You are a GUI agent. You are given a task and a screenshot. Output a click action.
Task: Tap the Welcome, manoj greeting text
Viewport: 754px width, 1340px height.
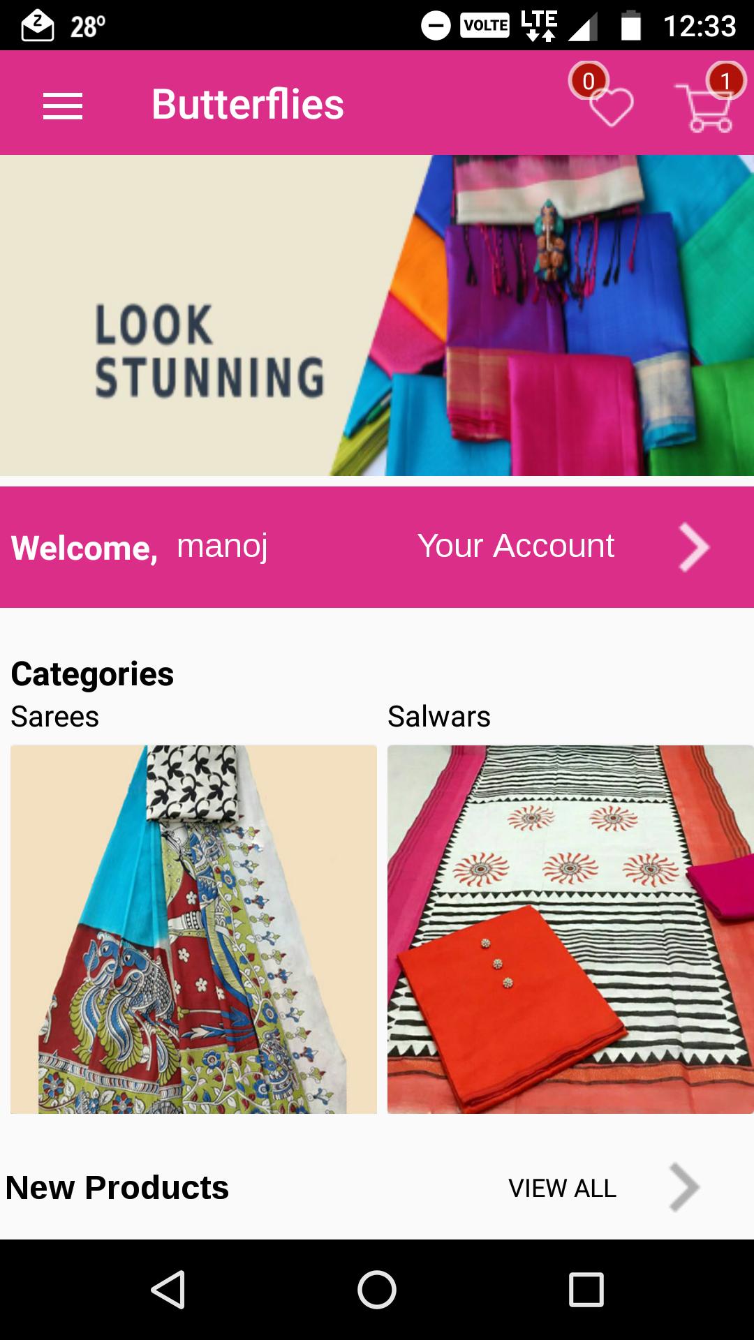click(140, 547)
